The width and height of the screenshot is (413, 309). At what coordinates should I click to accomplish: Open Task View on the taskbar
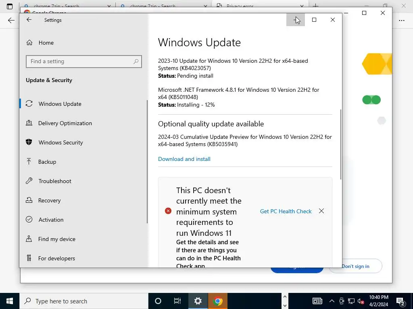[177, 301]
